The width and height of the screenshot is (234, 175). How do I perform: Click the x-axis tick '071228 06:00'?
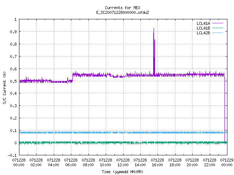coord(71,162)
